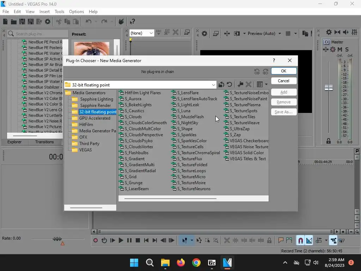This screenshot has width=361, height=271.
Task: Open Project Properties gear in main toolbar
Action: coord(48,22)
